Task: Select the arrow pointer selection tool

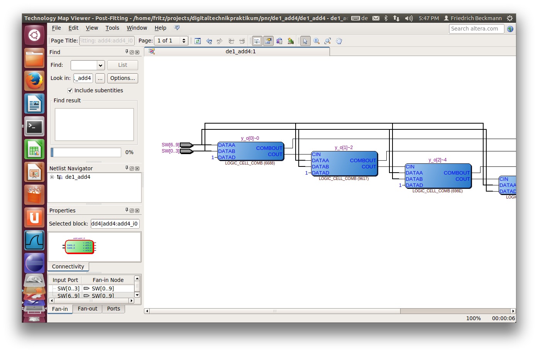Action: click(305, 41)
